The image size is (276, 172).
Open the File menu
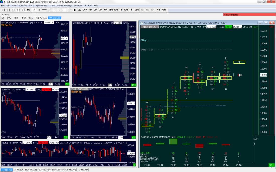tap(3, 5)
